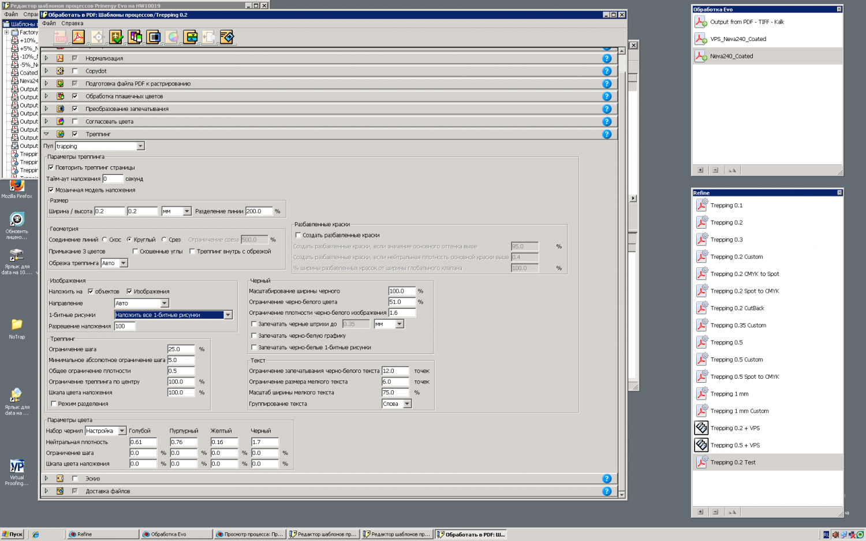The image size is (866, 541).
Task: Select Trepping 1 mm Custom template
Action: 767,411
